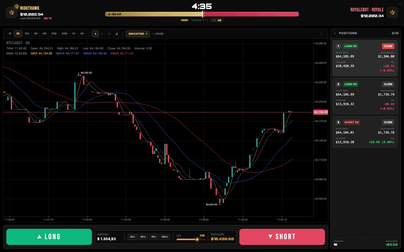
Task: Click the +$2.60 lead indicator on bar
Action: pos(114,14)
